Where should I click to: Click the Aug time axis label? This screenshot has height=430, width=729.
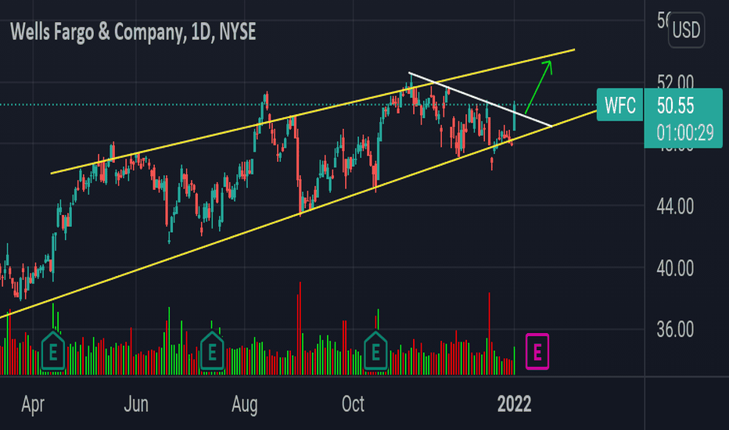(245, 405)
